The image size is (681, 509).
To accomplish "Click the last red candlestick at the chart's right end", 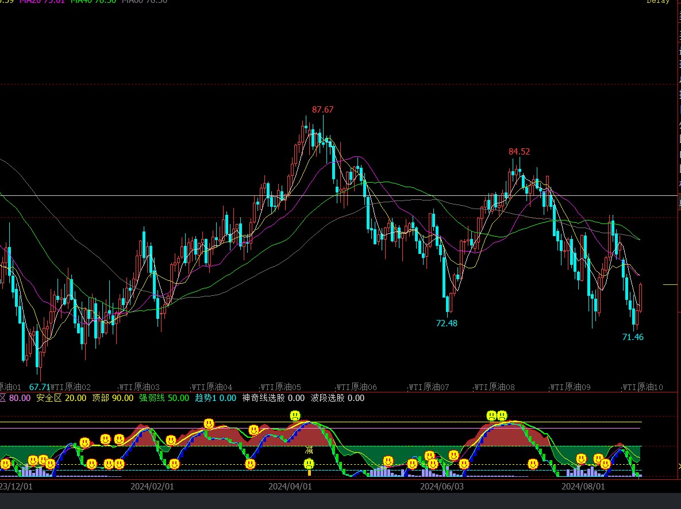I will (x=641, y=298).
